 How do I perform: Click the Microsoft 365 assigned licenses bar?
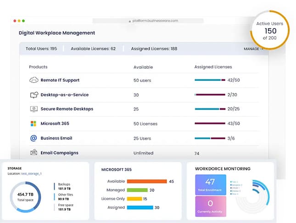tap(210, 123)
